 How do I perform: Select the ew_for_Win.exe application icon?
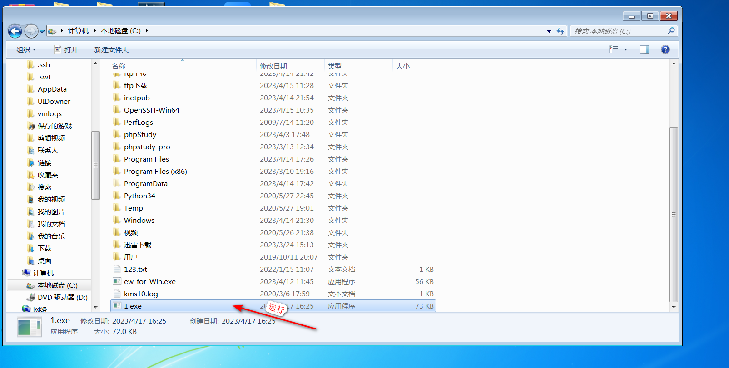(x=117, y=281)
